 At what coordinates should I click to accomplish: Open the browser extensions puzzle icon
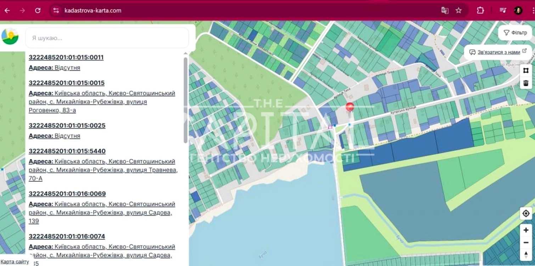pos(480,10)
